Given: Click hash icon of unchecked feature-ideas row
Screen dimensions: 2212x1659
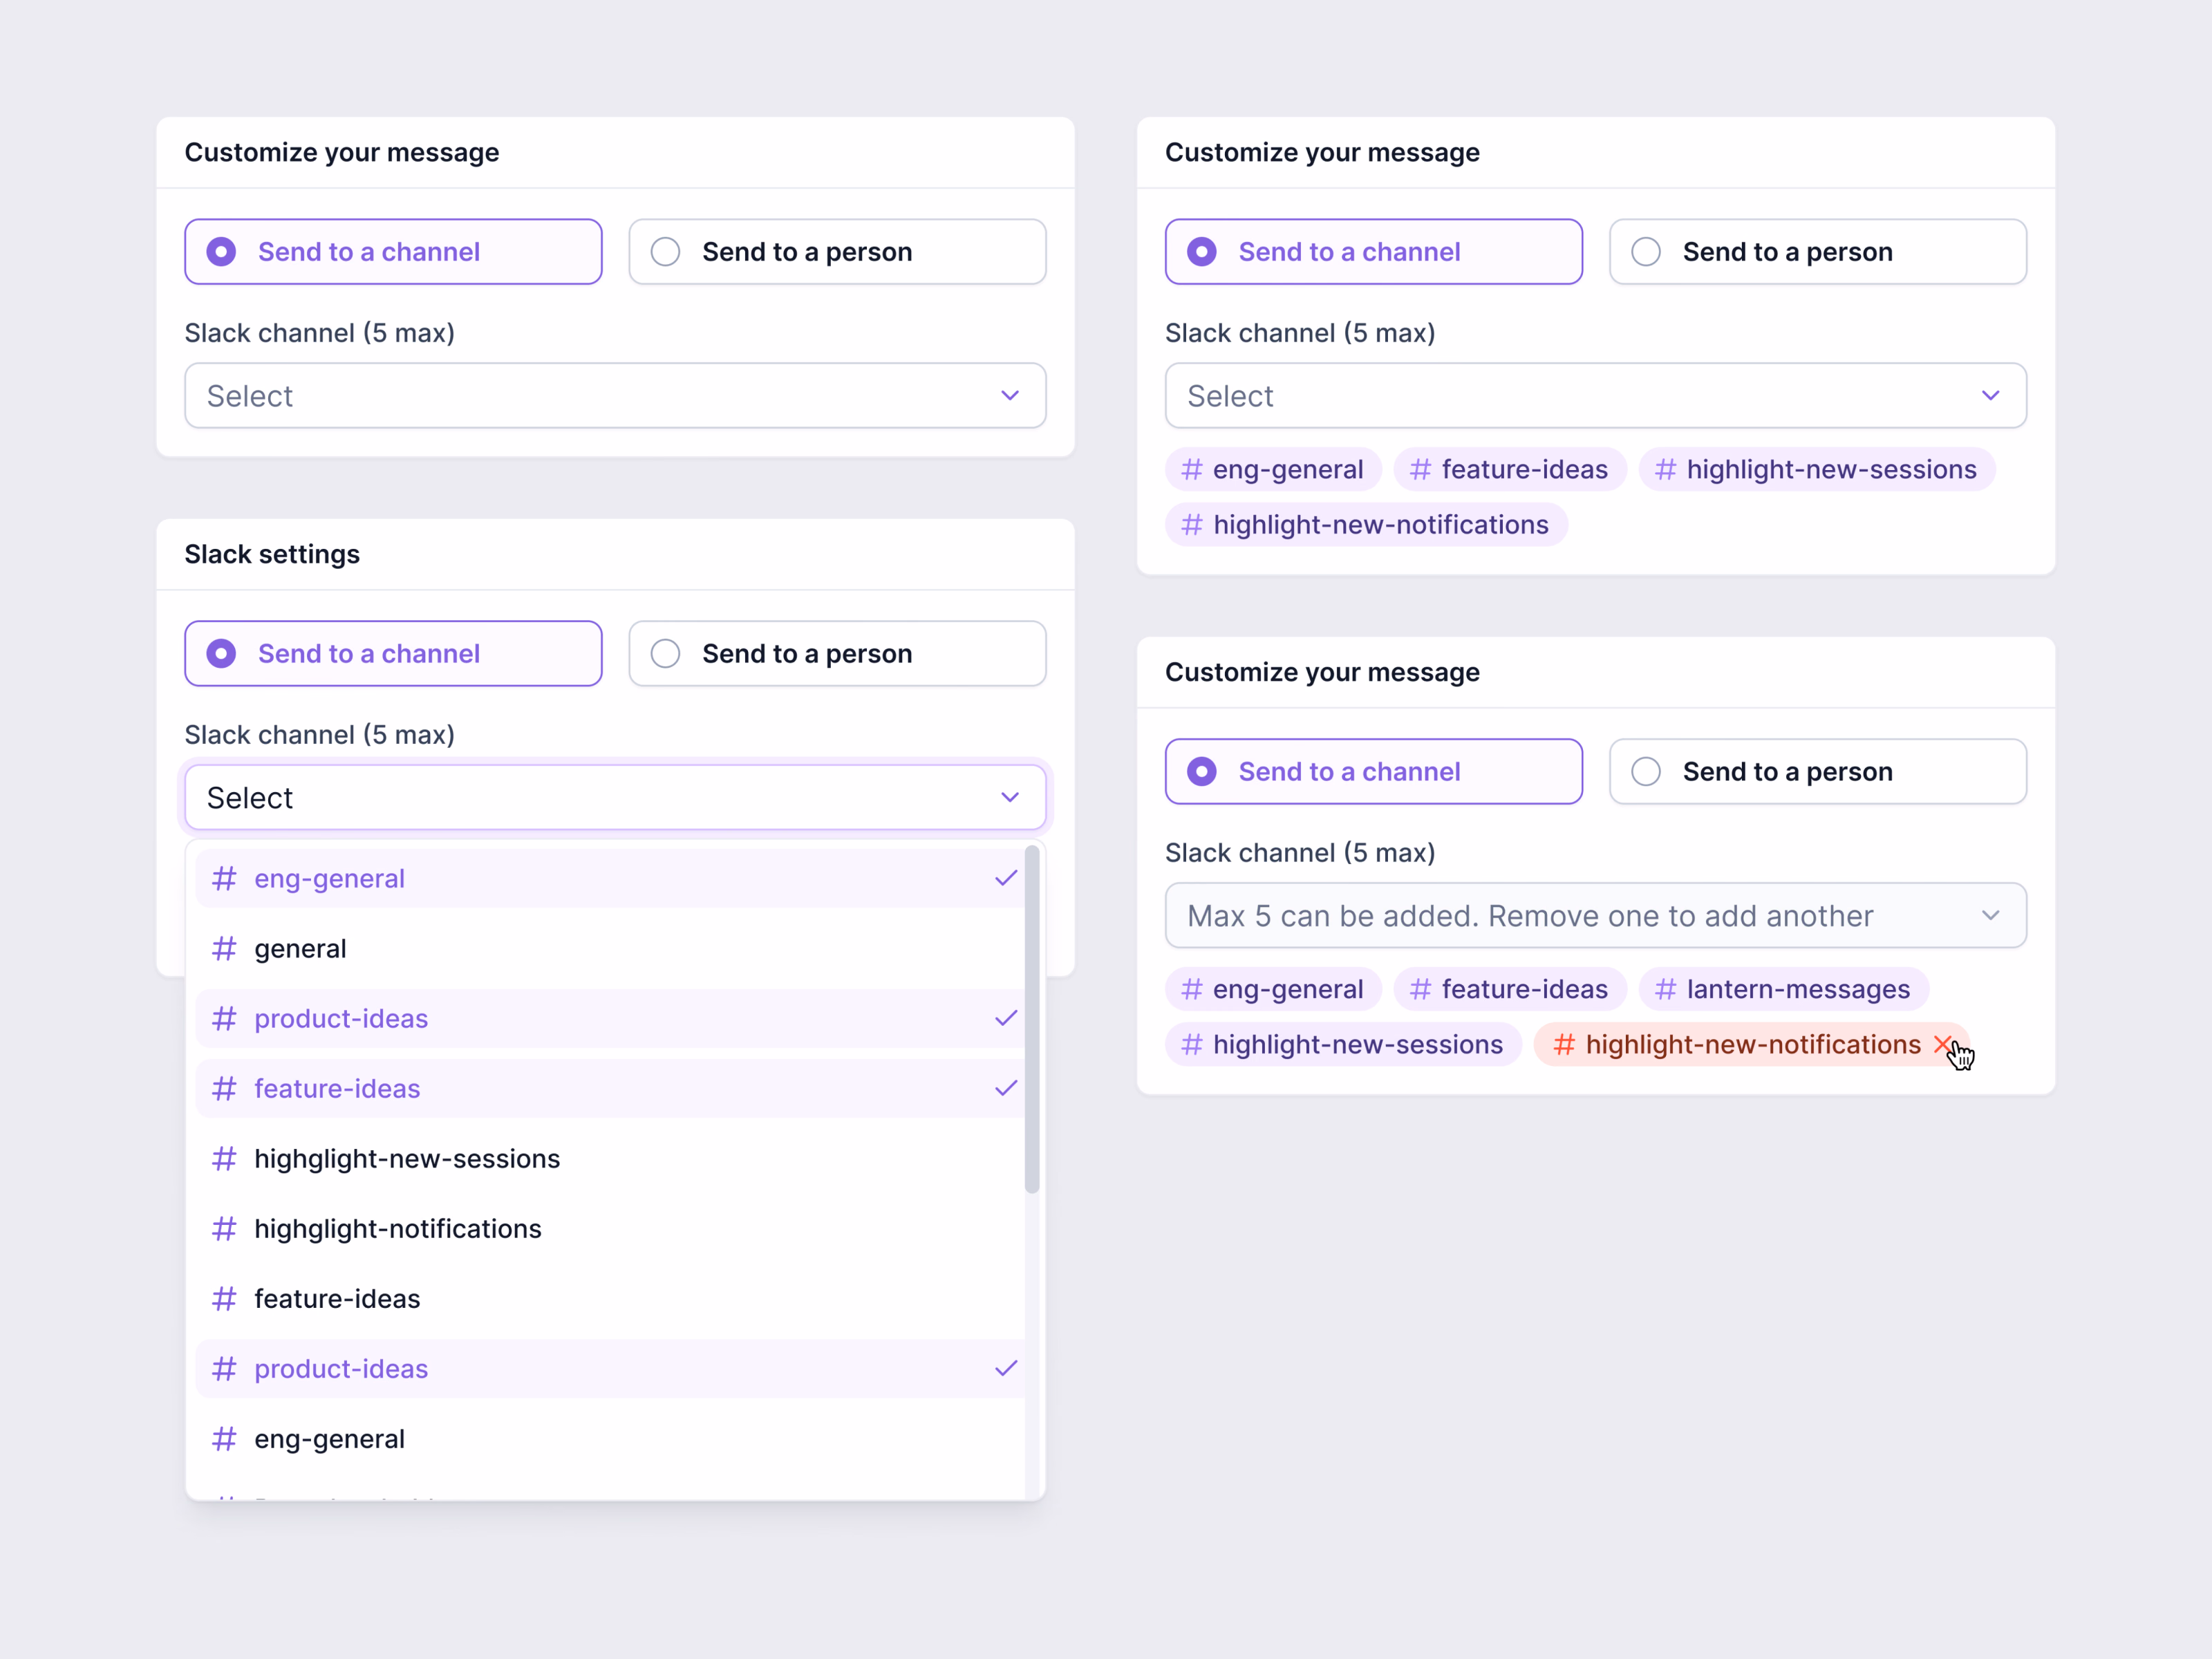Looking at the screenshot, I should (224, 1299).
